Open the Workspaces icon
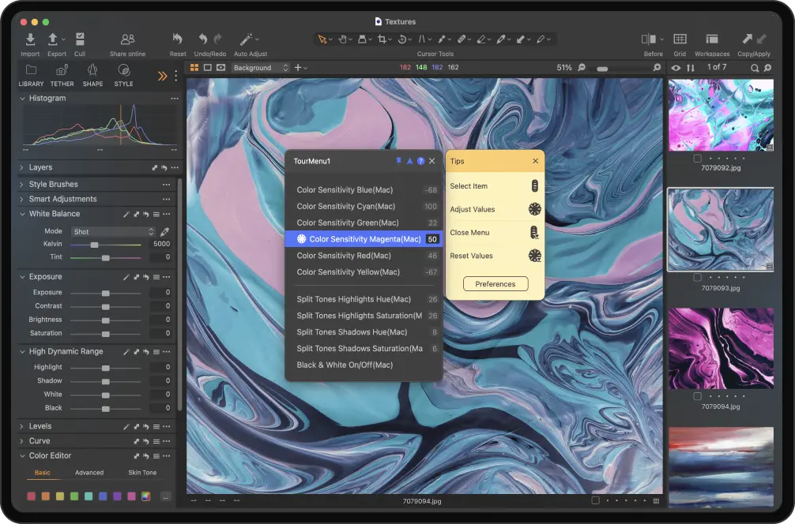Image resolution: width=795 pixels, height=524 pixels. 712,39
